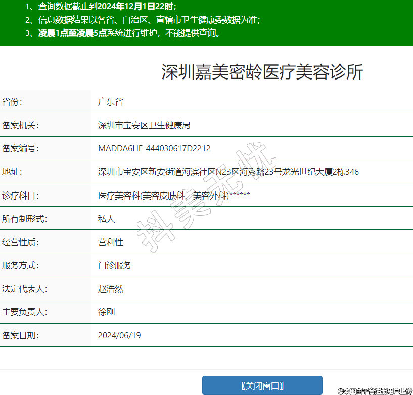
Task: Click the 【关闭窗口】 close window button
Action: pyautogui.click(x=262, y=385)
